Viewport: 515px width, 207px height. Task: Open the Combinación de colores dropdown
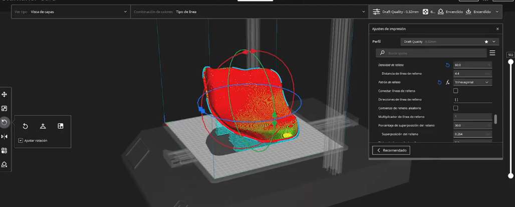coord(249,12)
